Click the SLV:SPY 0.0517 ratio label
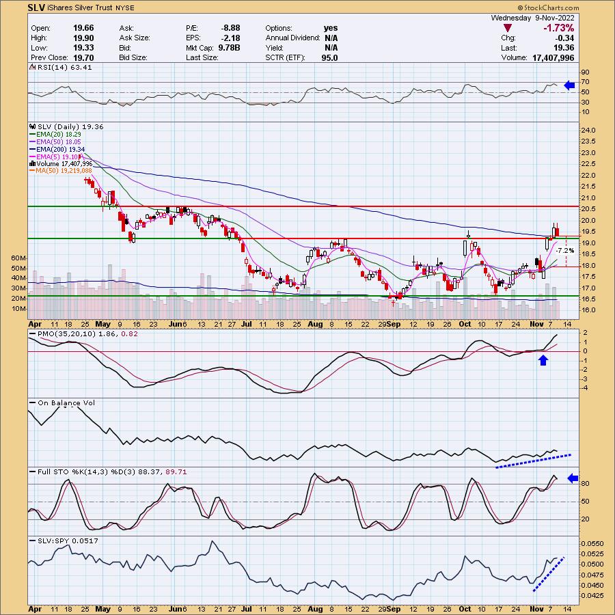This screenshot has height=615, width=615. (68, 541)
